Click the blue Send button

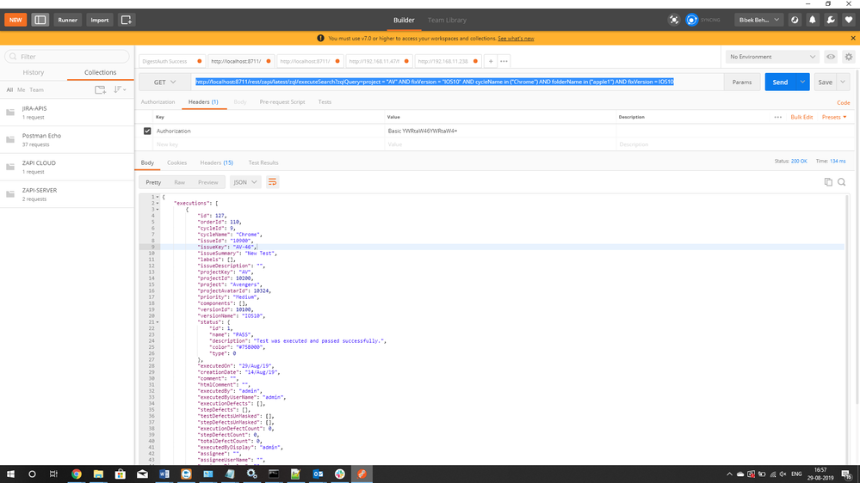coord(780,82)
